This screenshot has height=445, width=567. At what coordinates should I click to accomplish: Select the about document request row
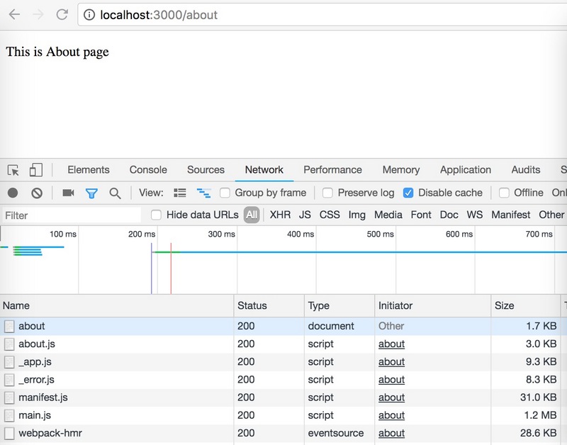(283, 326)
